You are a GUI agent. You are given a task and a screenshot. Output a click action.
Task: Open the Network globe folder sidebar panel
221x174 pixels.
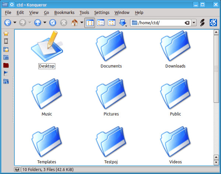[x=6, y=81]
